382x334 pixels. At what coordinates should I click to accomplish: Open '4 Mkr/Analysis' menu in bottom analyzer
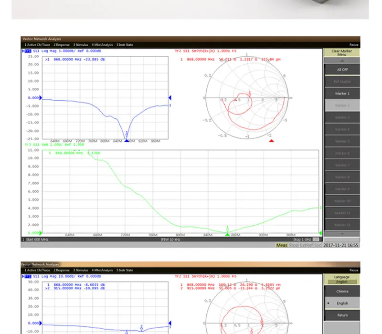[102, 270]
